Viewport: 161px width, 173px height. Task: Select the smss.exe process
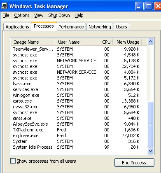click(79, 118)
